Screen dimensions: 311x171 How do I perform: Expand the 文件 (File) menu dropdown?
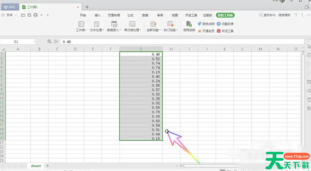click(x=16, y=15)
